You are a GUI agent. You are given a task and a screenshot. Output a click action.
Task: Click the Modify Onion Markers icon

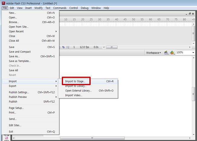[x=68, y=47]
